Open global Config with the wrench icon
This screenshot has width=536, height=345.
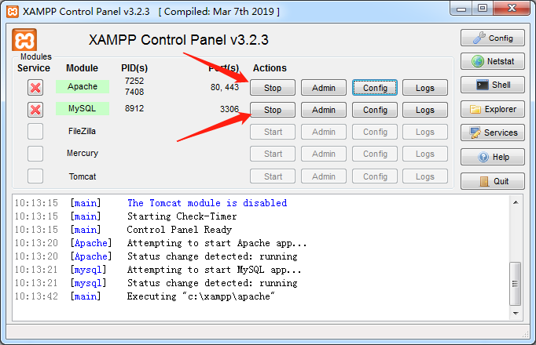tap(492, 38)
